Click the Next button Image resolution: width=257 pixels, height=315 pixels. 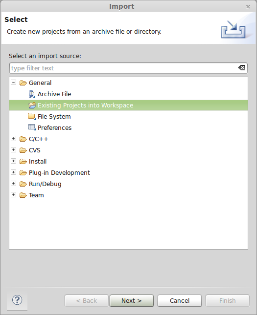click(132, 300)
